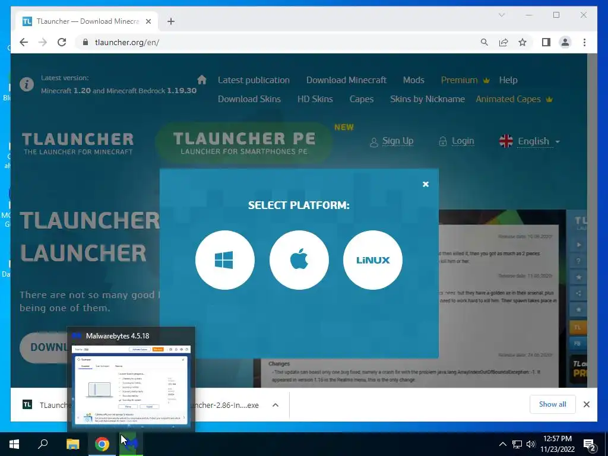Open Chrome profile avatar
This screenshot has height=456, width=608.
click(x=565, y=42)
